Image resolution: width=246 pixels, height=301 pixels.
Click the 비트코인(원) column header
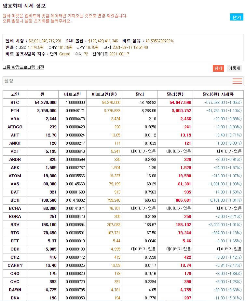click(104, 94)
